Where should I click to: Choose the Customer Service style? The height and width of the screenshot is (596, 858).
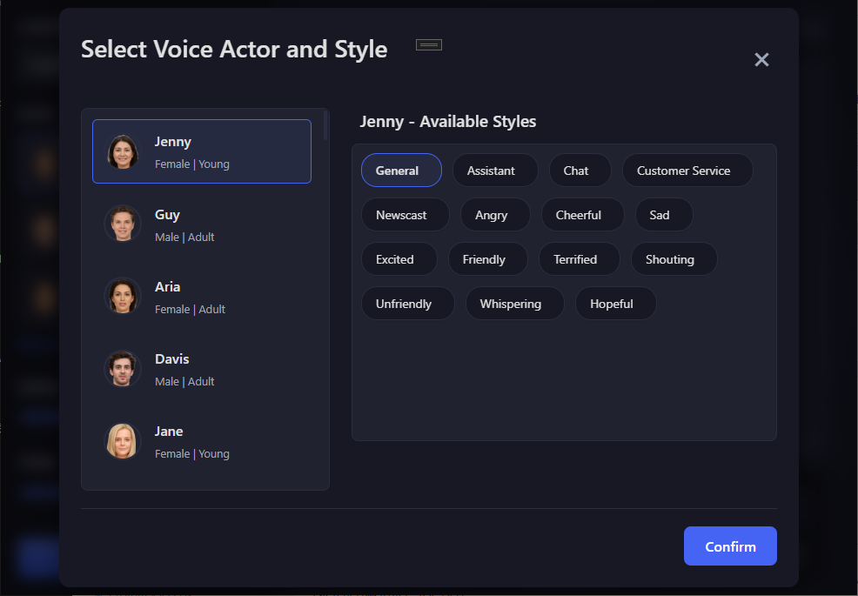pyautogui.click(x=687, y=171)
